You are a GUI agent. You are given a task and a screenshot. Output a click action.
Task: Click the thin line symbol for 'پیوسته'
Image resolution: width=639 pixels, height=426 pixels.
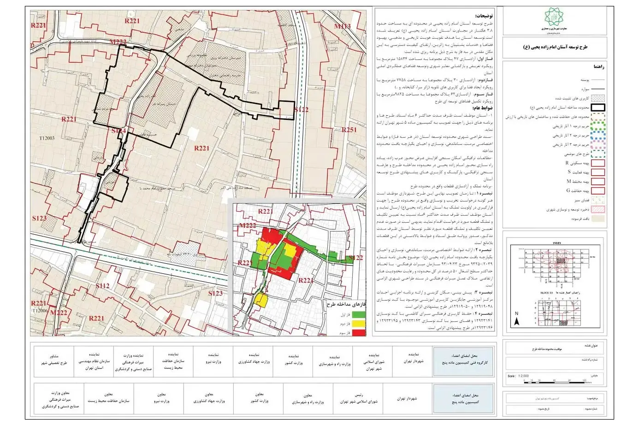pyautogui.click(x=597, y=80)
